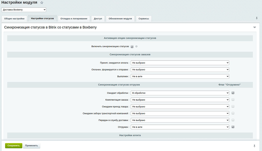Click the green "Сохранить" button

(14, 145)
